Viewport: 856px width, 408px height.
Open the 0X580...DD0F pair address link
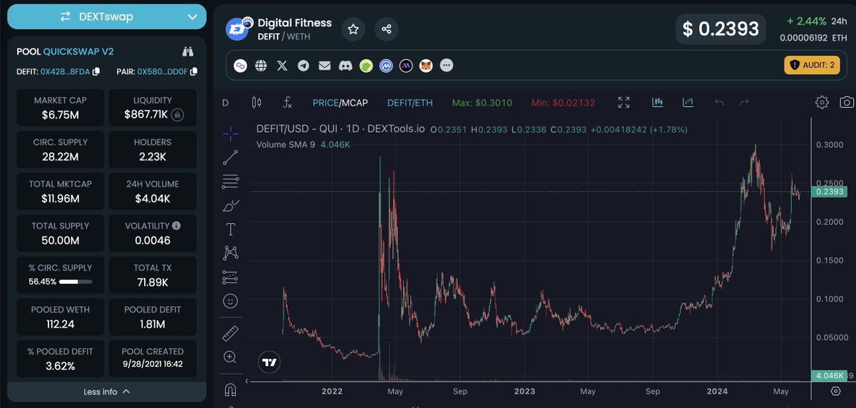point(163,71)
